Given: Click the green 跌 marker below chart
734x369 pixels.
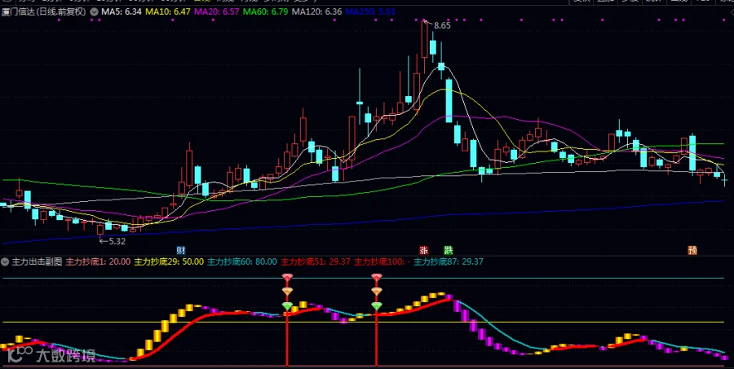Looking at the screenshot, I should (x=448, y=250).
